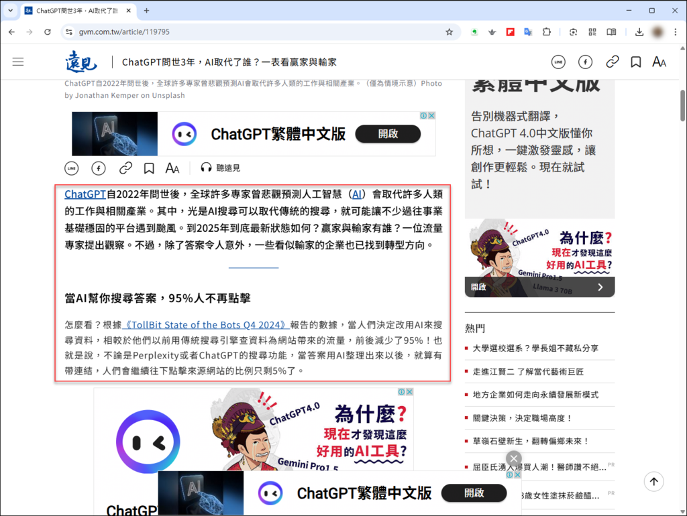
Task: Bookmark this page with the star icon
Action: click(449, 32)
